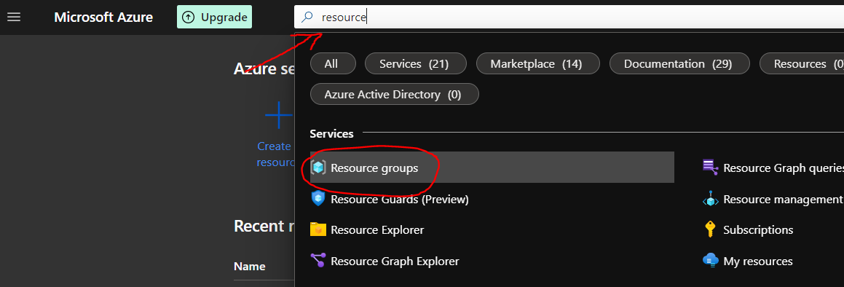Click the Upgrade button
The width and height of the screenshot is (844, 287).
coord(214,17)
